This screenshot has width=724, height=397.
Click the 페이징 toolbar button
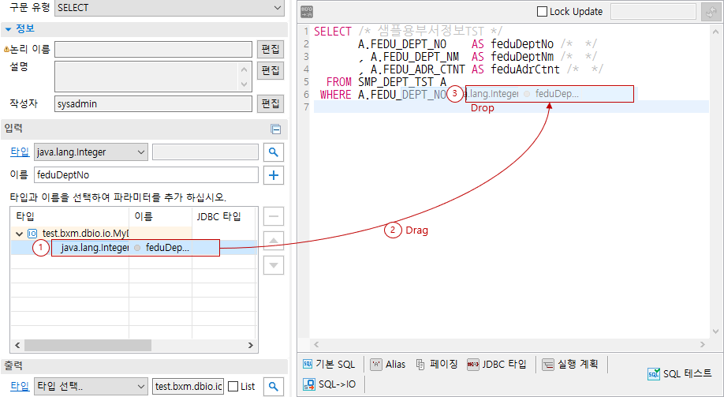(436, 364)
